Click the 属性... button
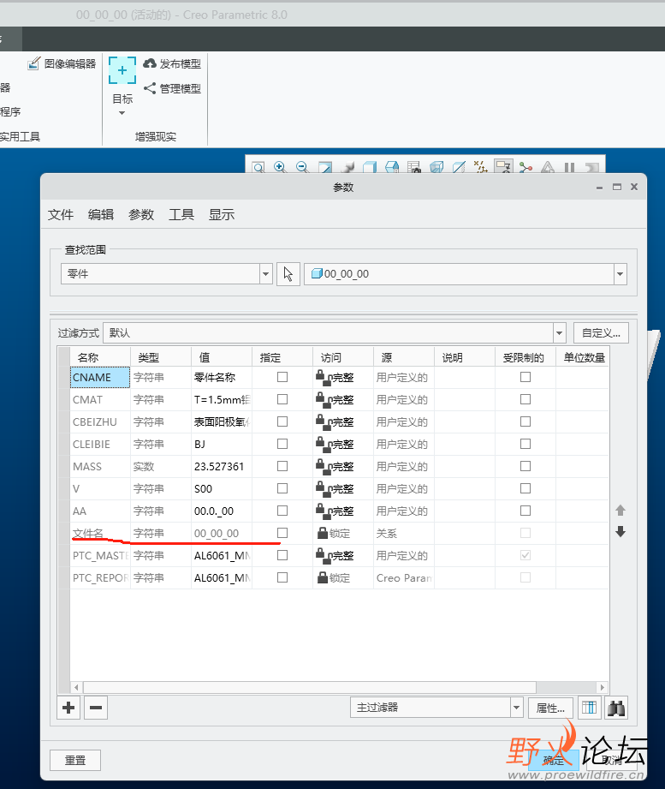Viewport: 665px width, 789px height. pos(550,708)
